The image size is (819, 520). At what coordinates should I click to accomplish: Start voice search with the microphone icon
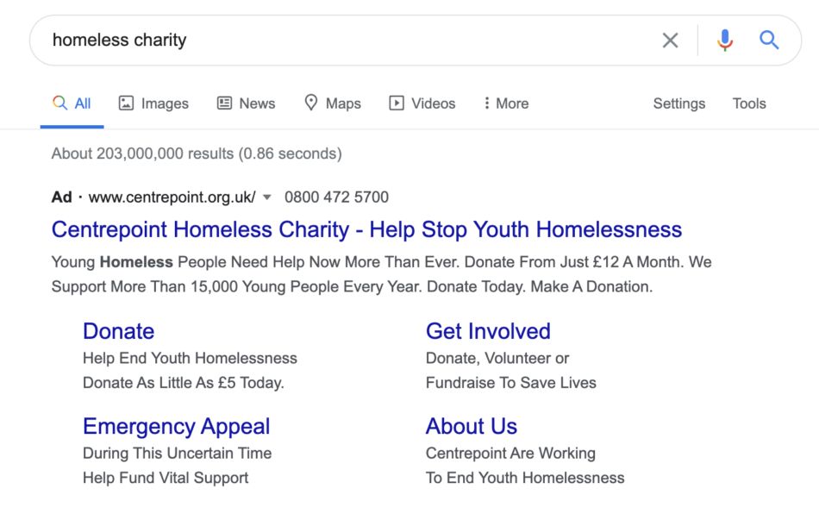(x=725, y=40)
